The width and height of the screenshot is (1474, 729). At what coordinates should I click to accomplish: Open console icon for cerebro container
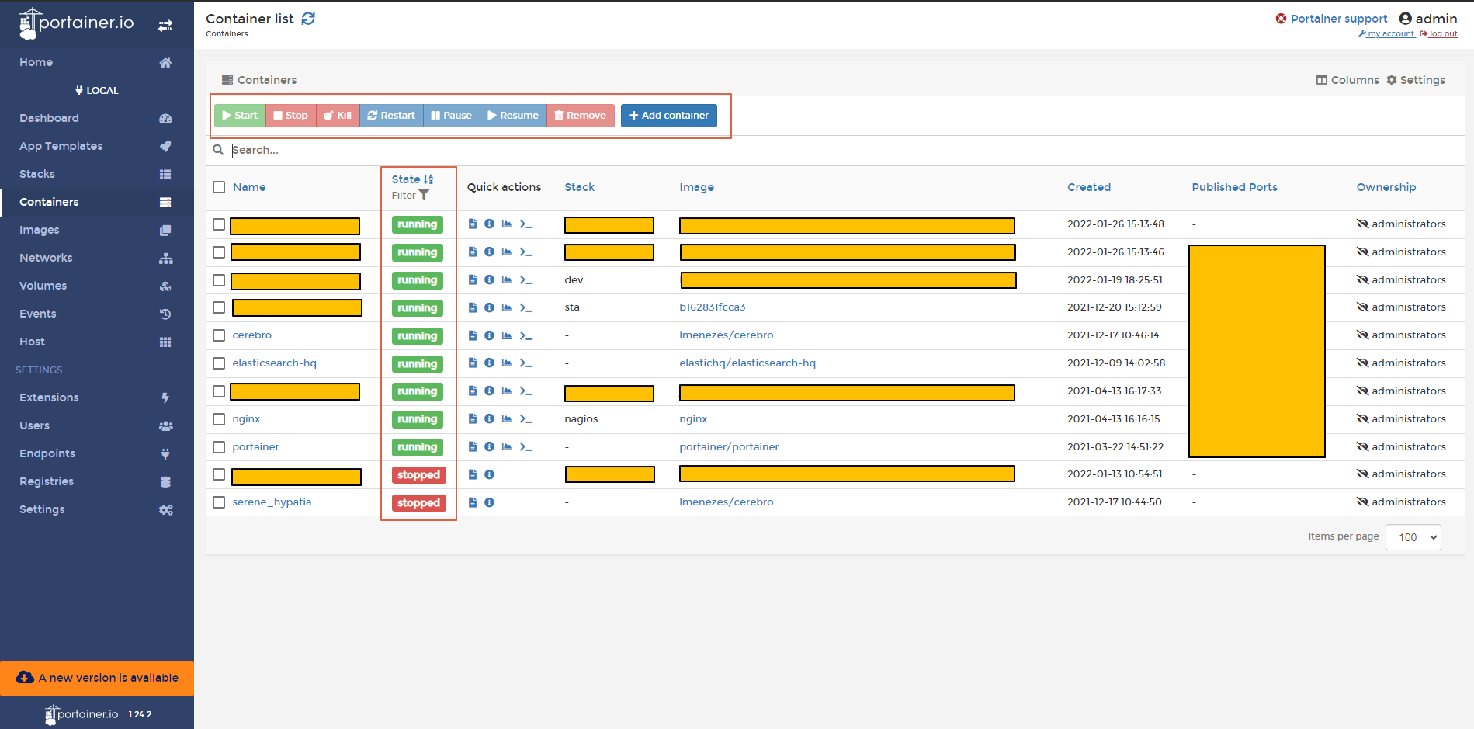coord(526,335)
